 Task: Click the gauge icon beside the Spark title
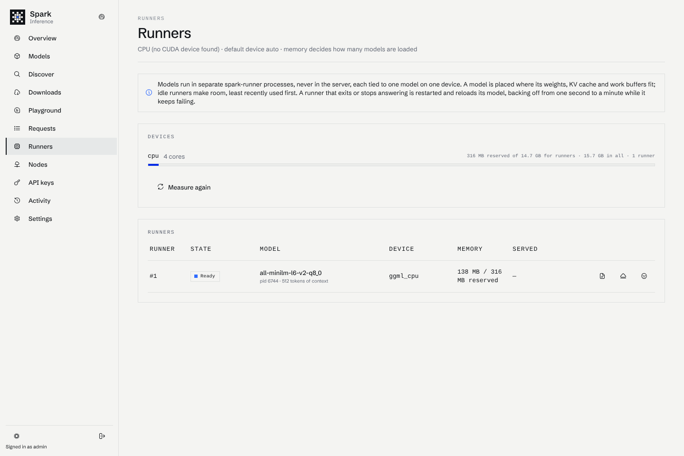102,17
